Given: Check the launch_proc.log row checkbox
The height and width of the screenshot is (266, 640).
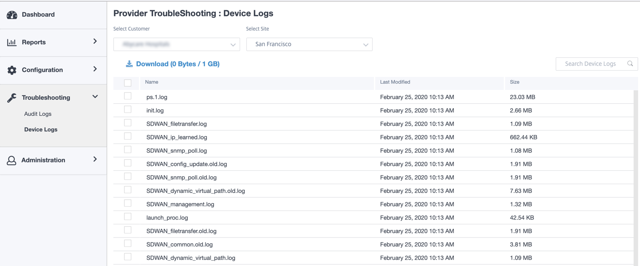Looking at the screenshot, I should (128, 217).
